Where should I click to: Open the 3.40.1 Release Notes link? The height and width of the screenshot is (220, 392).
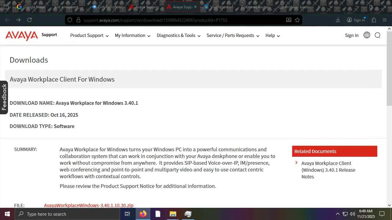pyautogui.click(x=328, y=170)
